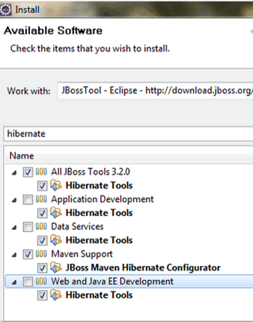The image size is (253, 322).
Task: Uncheck the All JBoss Tools 3.2.0 checkbox
Action: click(x=28, y=172)
